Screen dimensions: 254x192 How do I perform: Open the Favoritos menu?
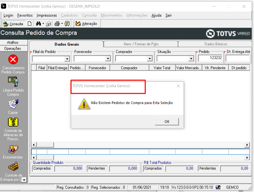(25, 15)
